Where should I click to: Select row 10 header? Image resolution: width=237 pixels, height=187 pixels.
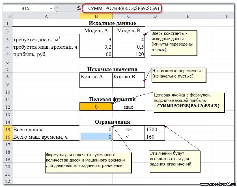pyautogui.click(x=8, y=92)
